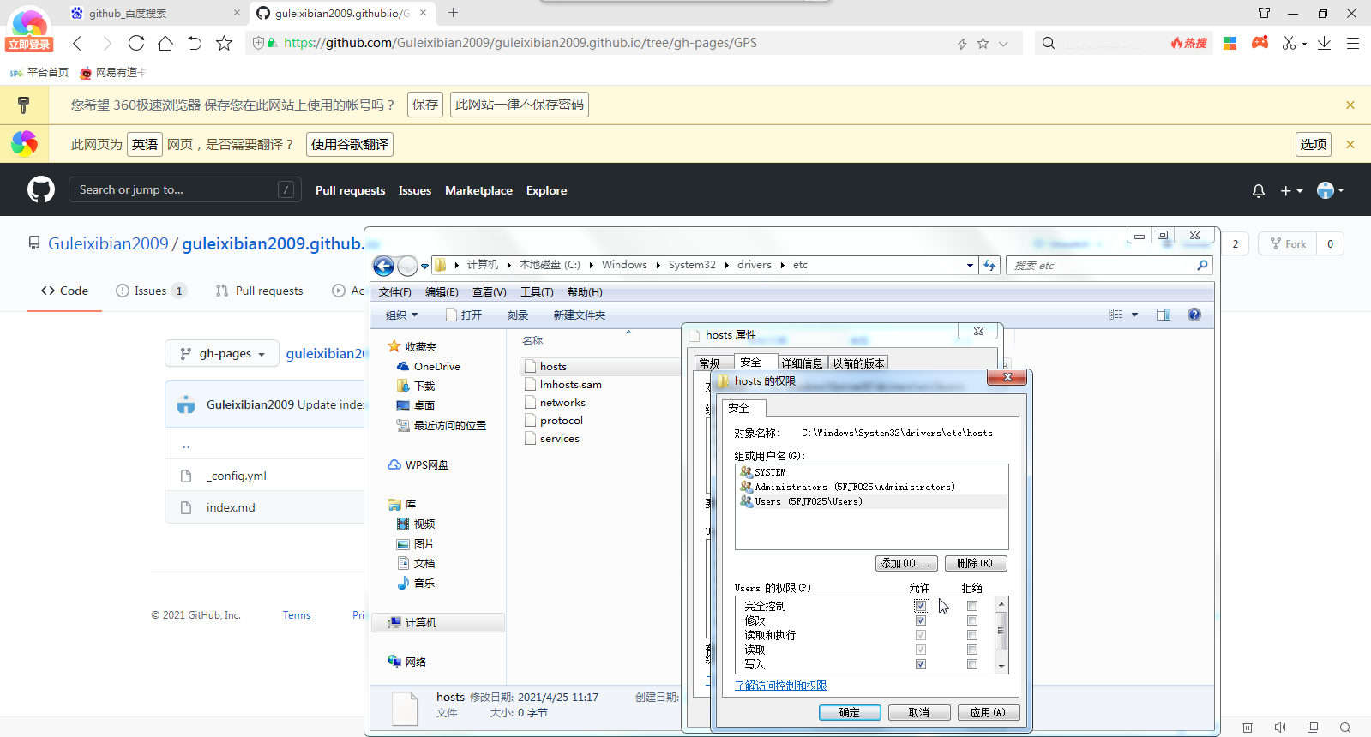Bookmark page with the star icon
The height and width of the screenshot is (737, 1371).
click(224, 43)
